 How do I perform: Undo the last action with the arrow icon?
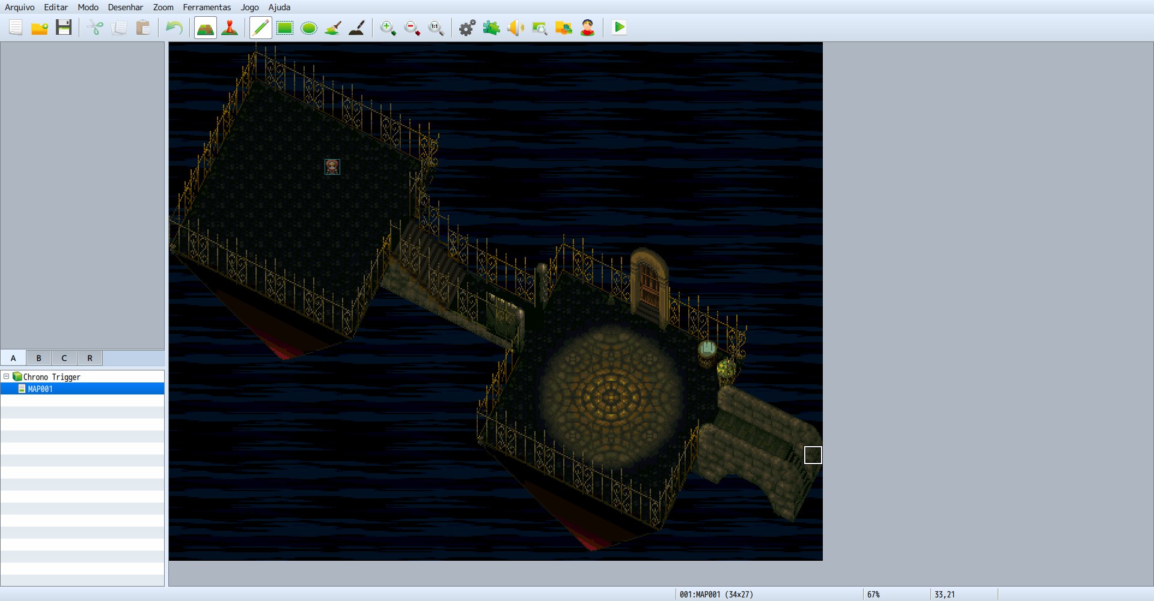click(x=174, y=28)
